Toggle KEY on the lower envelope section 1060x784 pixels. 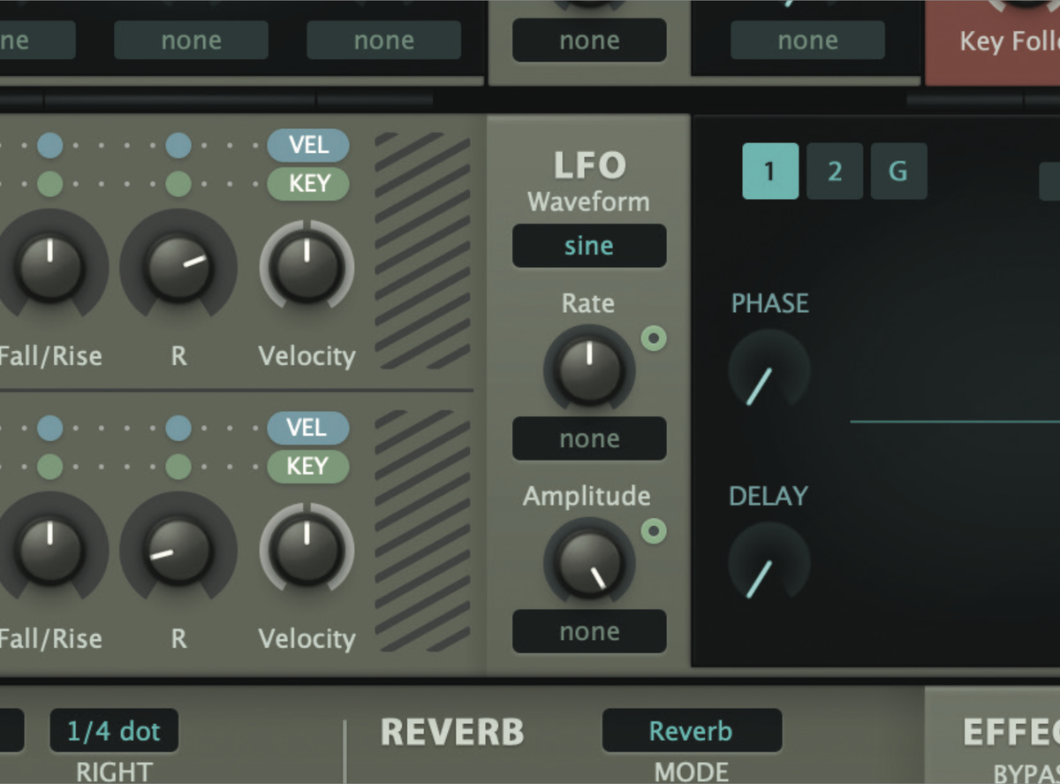[x=307, y=467]
